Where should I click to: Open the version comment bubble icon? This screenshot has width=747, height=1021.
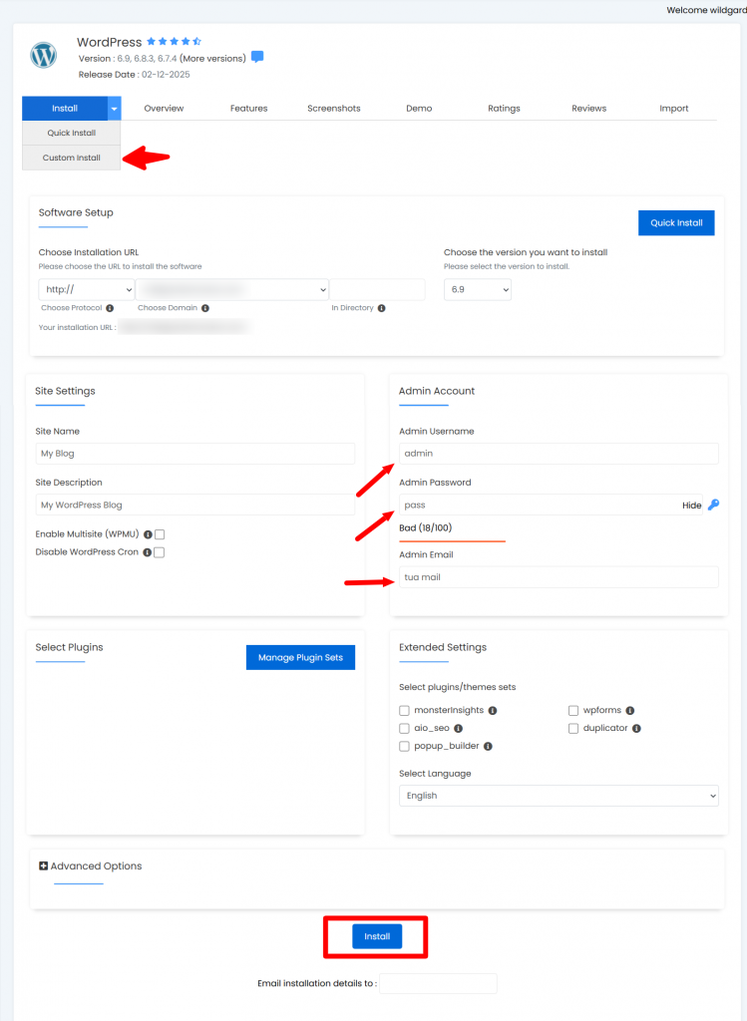click(x=257, y=58)
